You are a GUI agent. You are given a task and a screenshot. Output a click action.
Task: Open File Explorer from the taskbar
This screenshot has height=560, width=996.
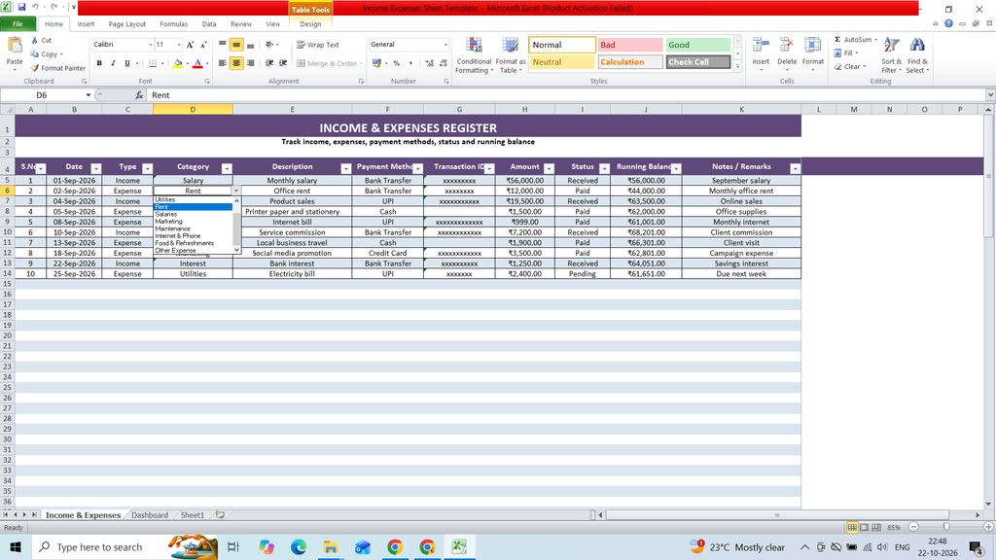(331, 546)
